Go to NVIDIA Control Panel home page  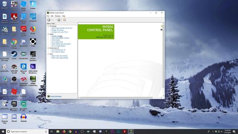click(64, 20)
